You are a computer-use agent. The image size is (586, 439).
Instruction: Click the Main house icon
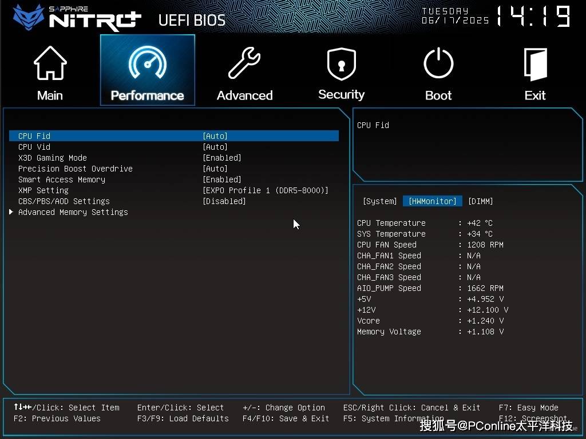pyautogui.click(x=50, y=64)
